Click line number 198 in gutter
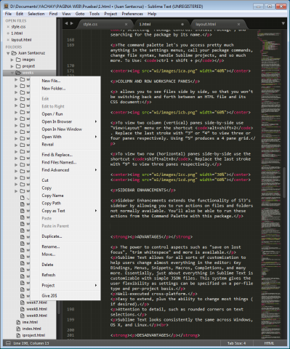 pos(71,309)
